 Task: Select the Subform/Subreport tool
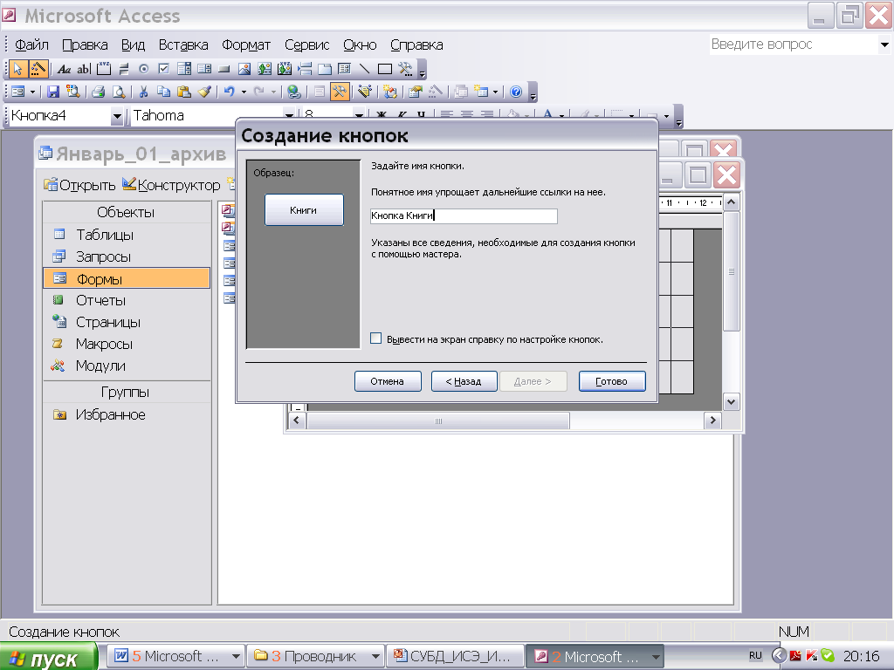(344, 70)
